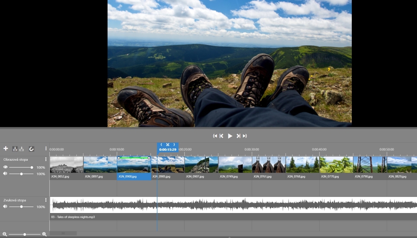Set selection start bracket on playhead

click(x=161, y=144)
